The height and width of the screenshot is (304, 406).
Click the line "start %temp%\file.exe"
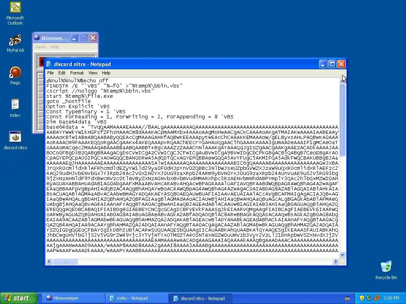tap(79, 96)
